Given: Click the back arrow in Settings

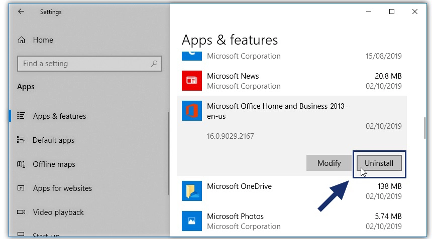Looking at the screenshot, I should click(21, 12).
